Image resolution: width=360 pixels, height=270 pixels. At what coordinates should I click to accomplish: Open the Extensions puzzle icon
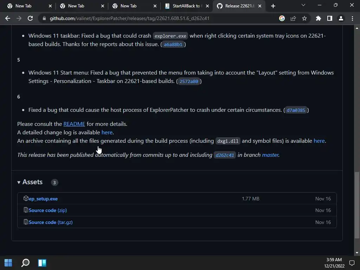point(318,18)
